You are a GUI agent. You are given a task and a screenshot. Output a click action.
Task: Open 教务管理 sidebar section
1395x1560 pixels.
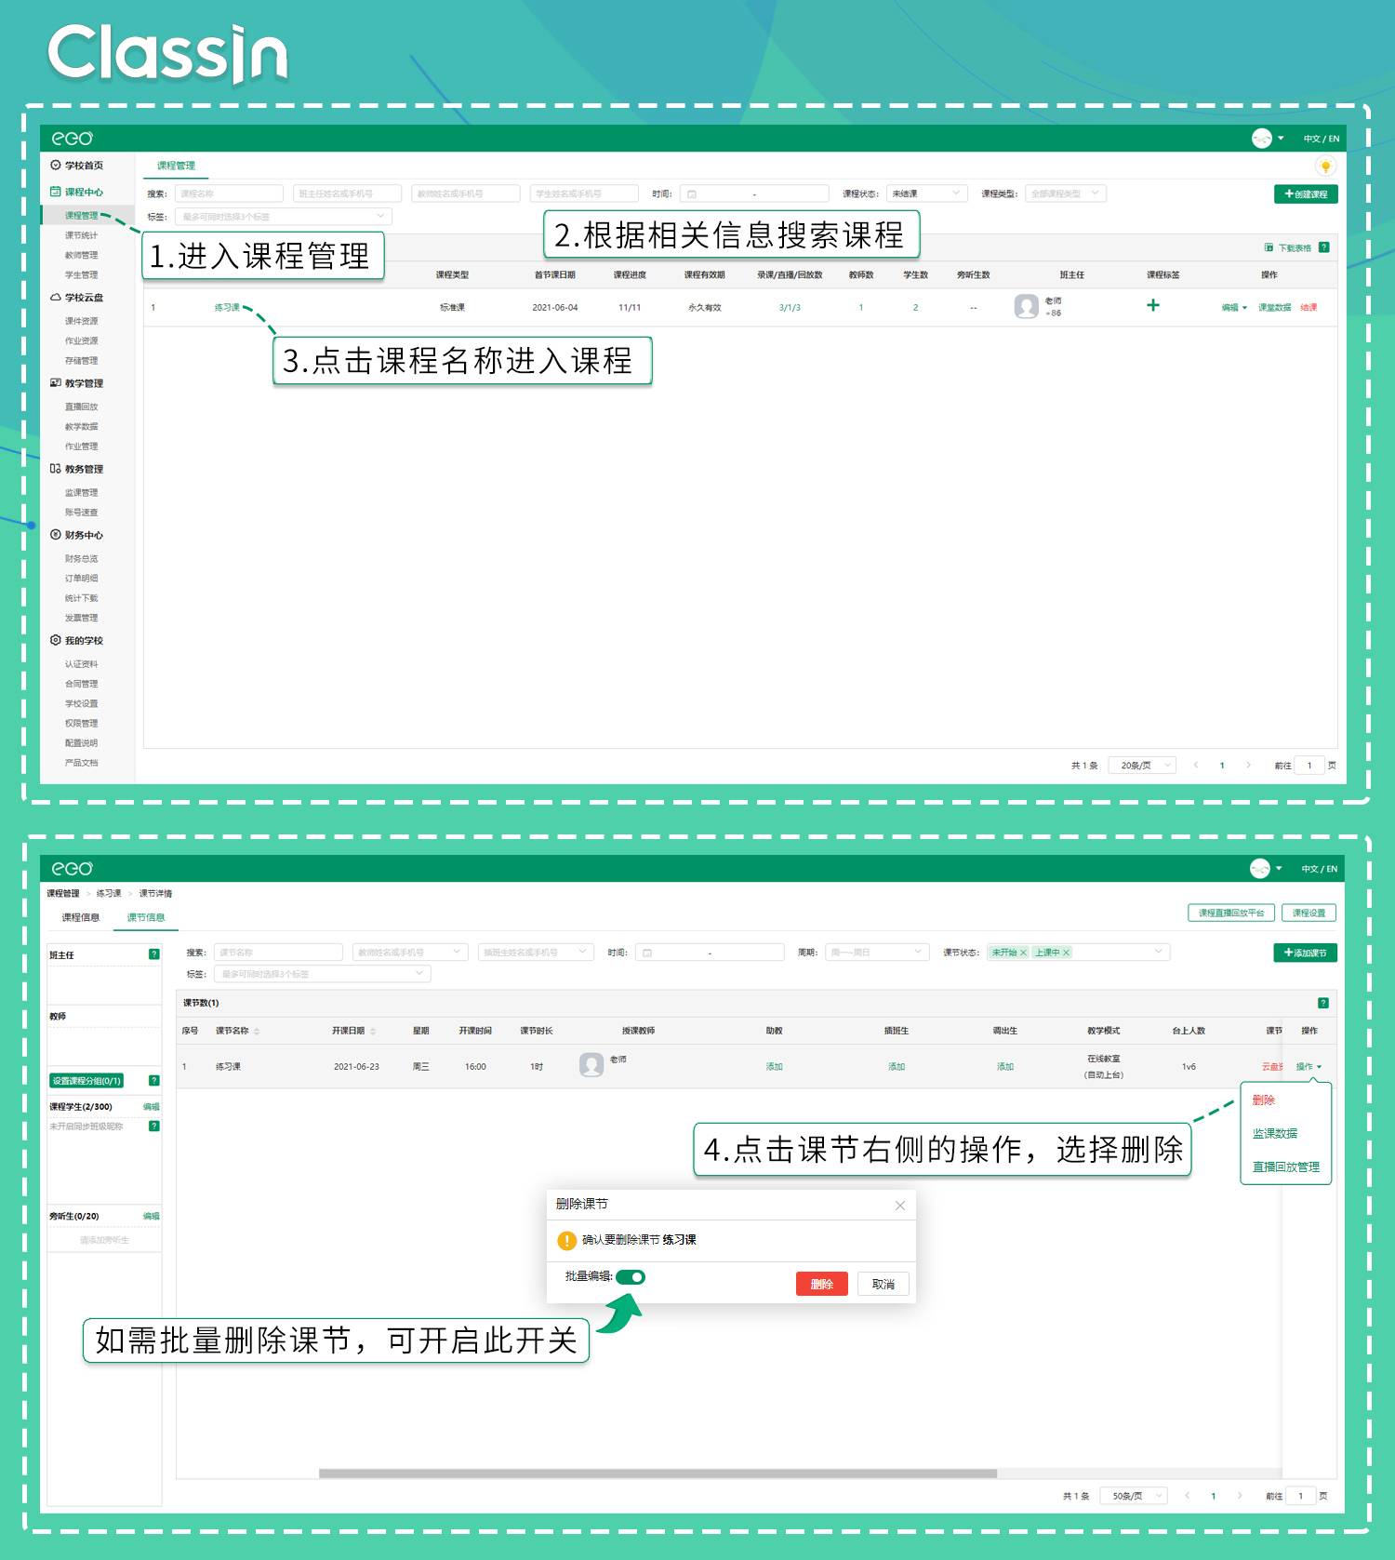pyautogui.click(x=76, y=469)
